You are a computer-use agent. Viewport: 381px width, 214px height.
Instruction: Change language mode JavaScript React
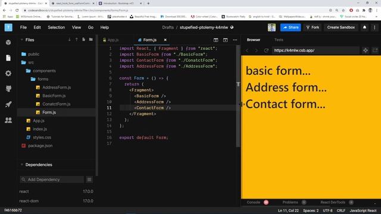point(363,210)
